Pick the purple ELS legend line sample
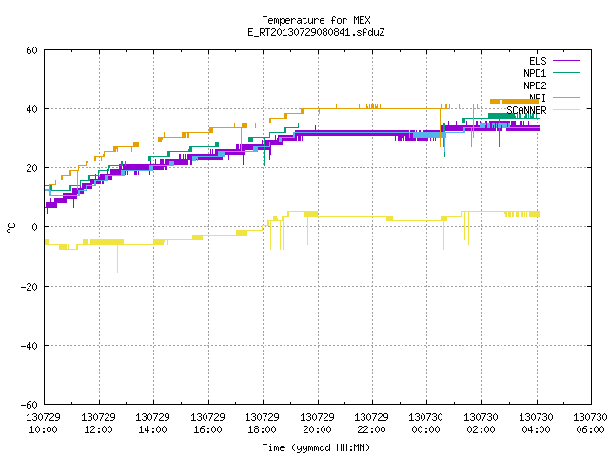The image size is (609, 456). tap(566, 61)
